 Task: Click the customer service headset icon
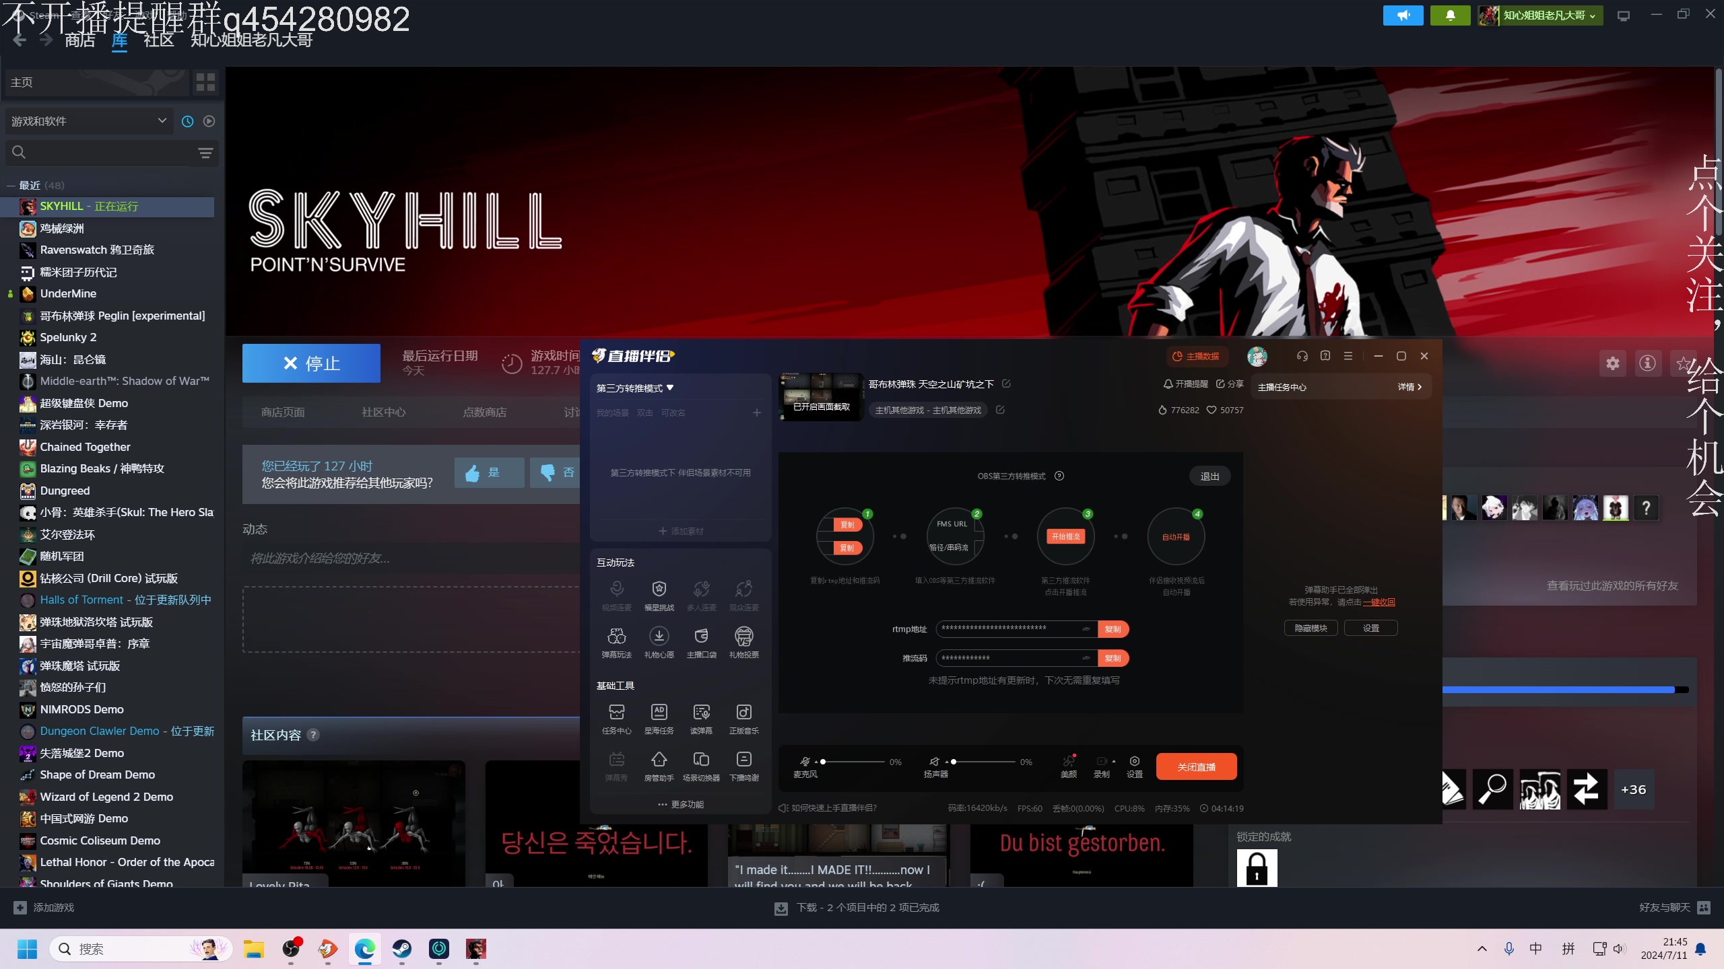1302,356
